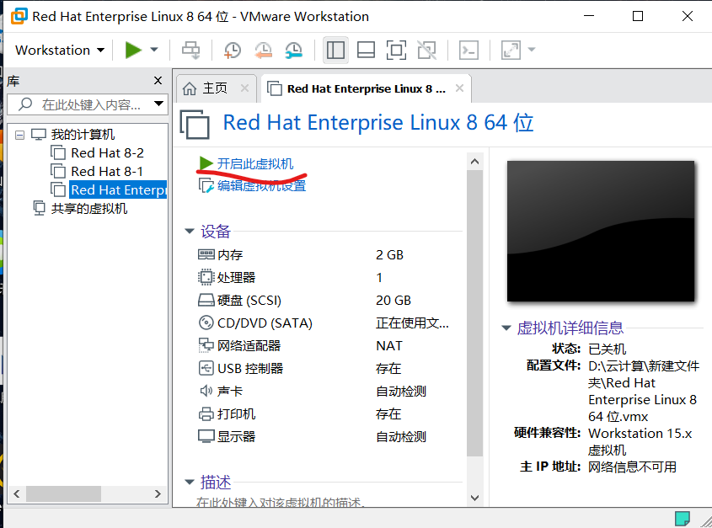The image size is (712, 528).
Task: Collapse the 虚拟机详细信息 section
Action: (506, 328)
